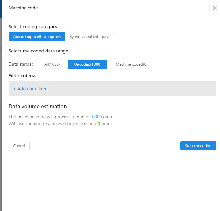Click Start execution button

point(198,146)
